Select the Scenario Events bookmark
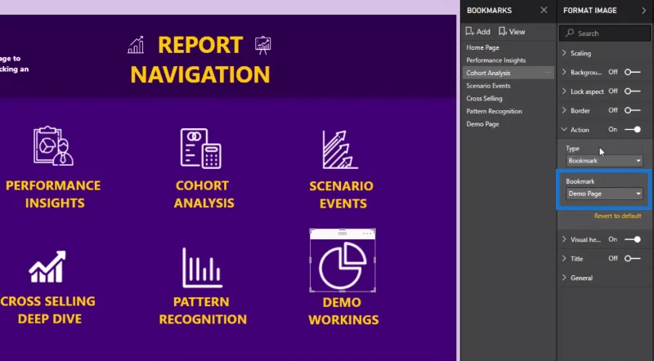The width and height of the screenshot is (654, 361). point(488,86)
